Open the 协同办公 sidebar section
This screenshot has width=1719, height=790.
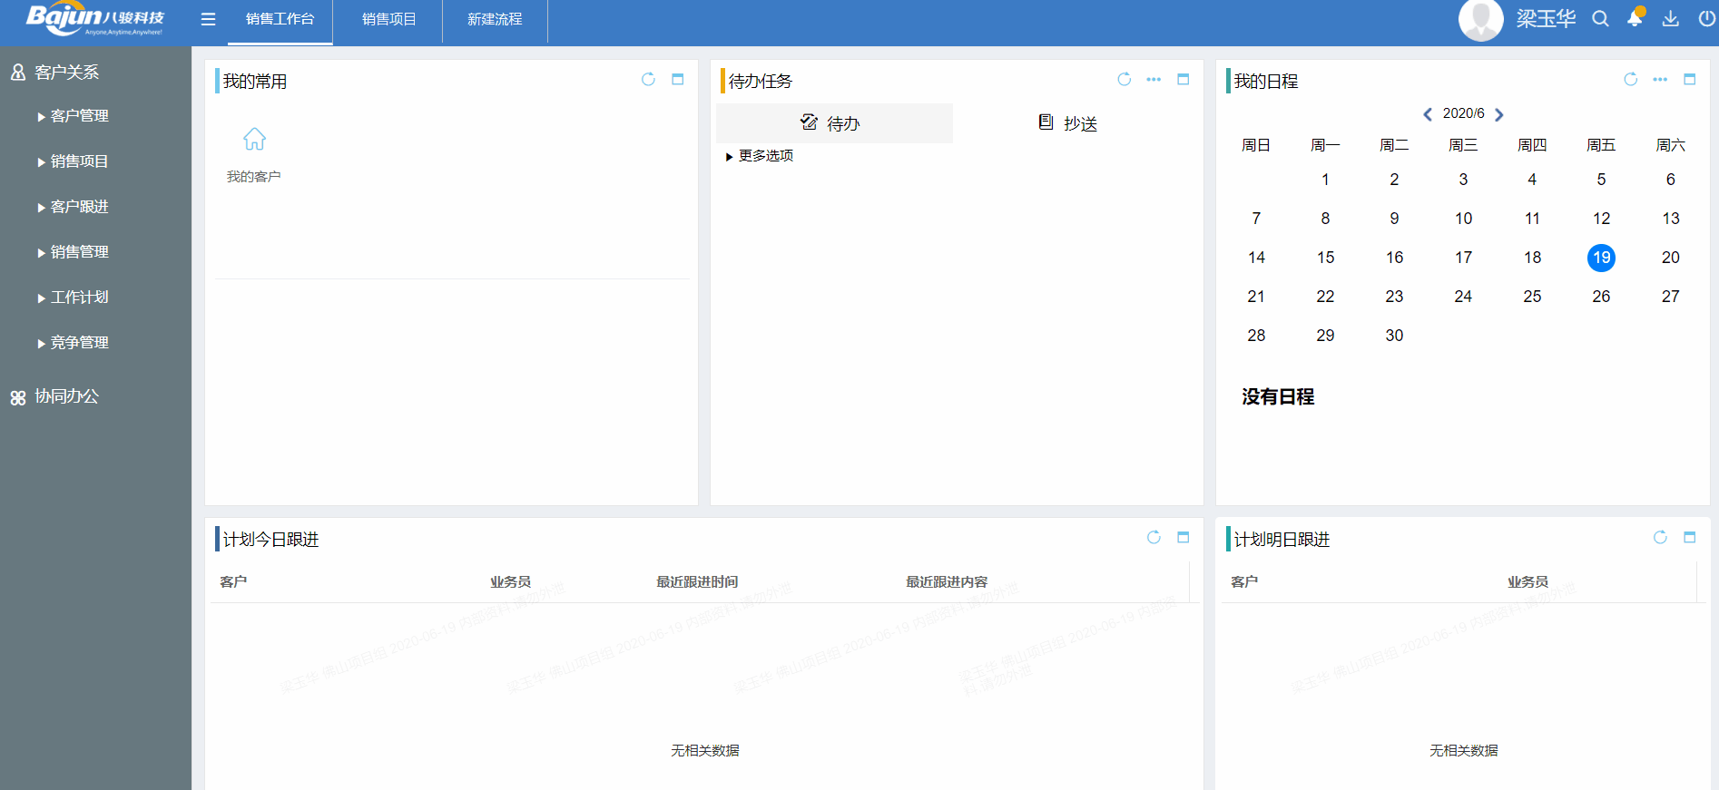click(x=66, y=396)
